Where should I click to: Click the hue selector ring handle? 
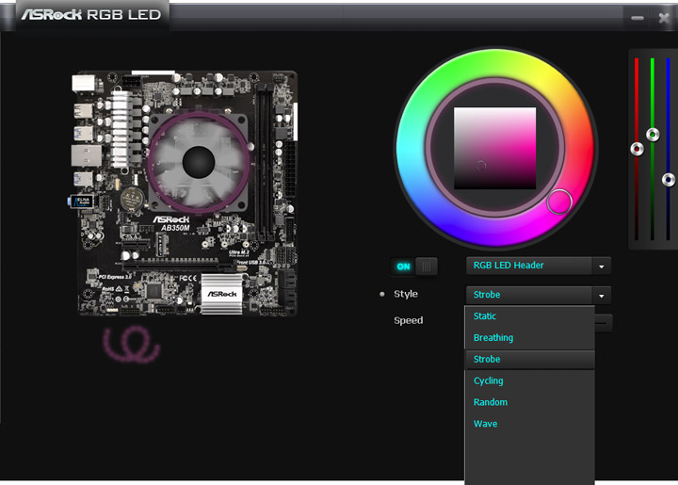pyautogui.click(x=559, y=202)
